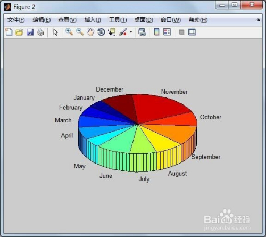
Task: Click the New Figure toolbar icon
Action: [9, 32]
